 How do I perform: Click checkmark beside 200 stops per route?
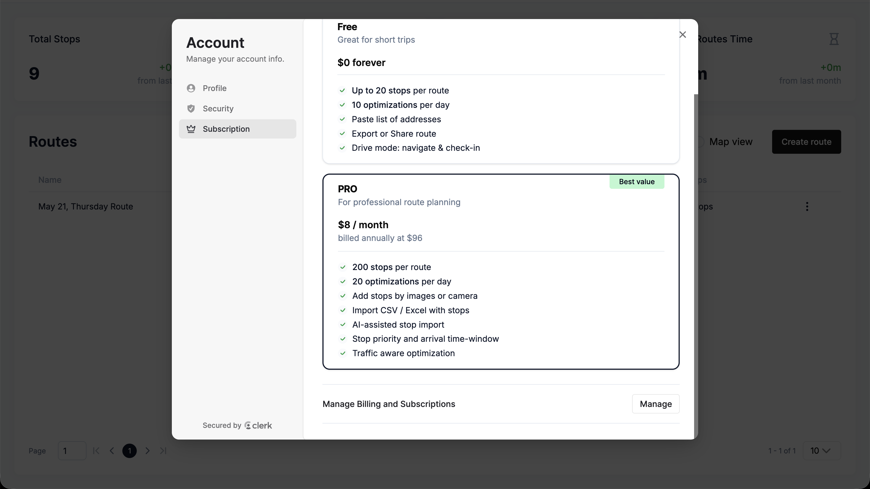tap(343, 267)
